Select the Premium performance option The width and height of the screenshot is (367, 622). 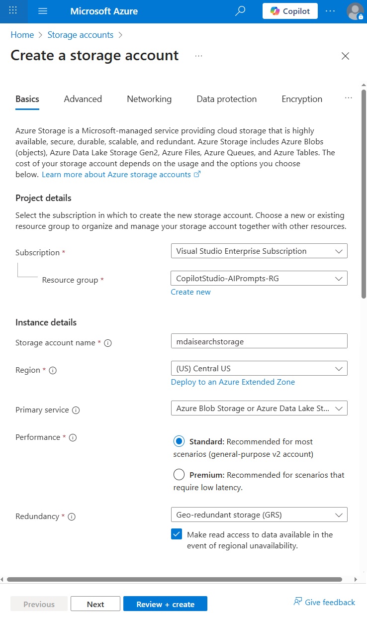tap(179, 474)
